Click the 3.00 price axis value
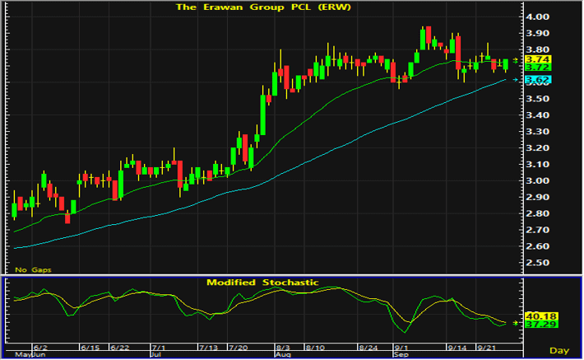The height and width of the screenshot is (360, 584). (x=537, y=181)
